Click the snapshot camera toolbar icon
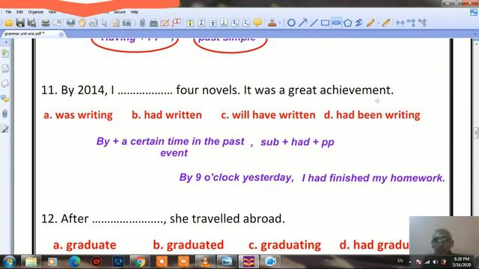The image size is (479, 269). 126,23
